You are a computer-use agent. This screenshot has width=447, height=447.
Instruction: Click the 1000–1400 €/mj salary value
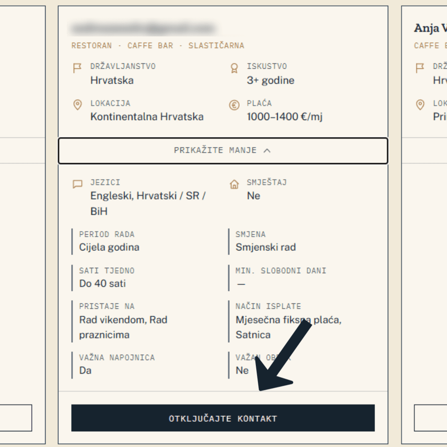tap(284, 117)
